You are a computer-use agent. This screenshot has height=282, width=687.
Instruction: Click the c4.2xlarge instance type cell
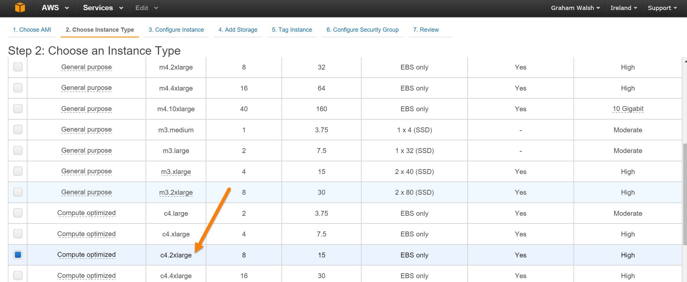point(176,255)
